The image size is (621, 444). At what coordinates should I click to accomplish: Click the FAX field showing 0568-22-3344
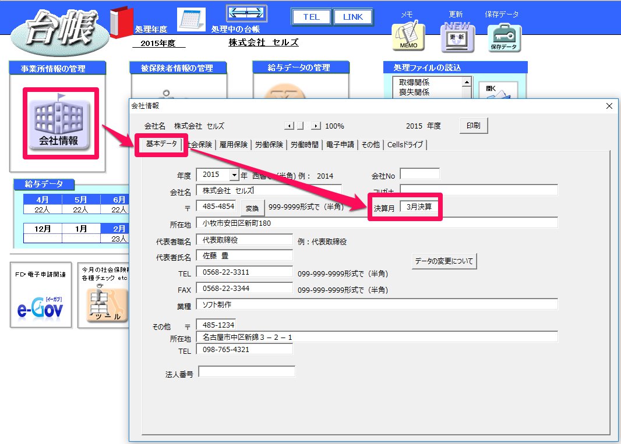click(x=244, y=289)
